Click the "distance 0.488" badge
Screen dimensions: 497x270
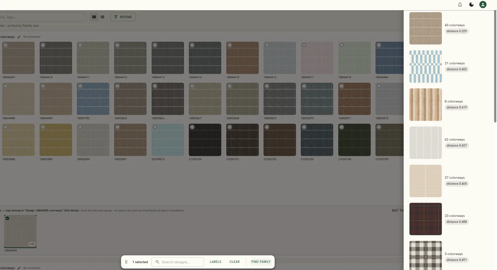point(457,222)
